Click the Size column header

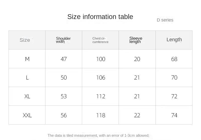[x=25, y=40]
